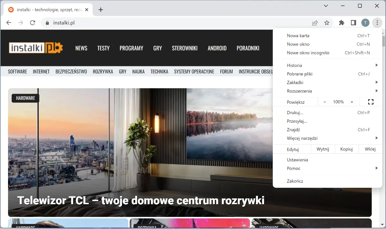Open the Telewizor TCL article headline
The height and width of the screenshot is (229, 386).
[141, 200]
